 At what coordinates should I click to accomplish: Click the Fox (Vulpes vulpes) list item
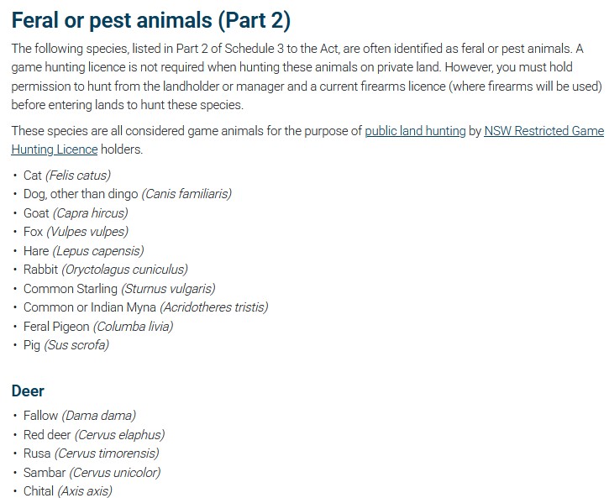[x=76, y=232]
